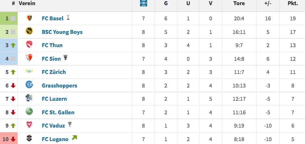Screen dimensions: 305x144
Task: Click the FC Sion club crest
Action: pyautogui.click(x=29, y=58)
